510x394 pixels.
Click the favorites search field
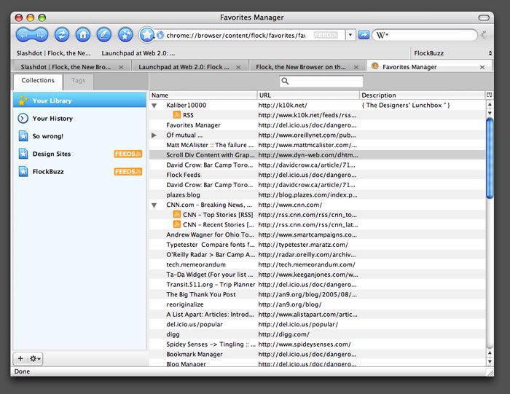321,81
